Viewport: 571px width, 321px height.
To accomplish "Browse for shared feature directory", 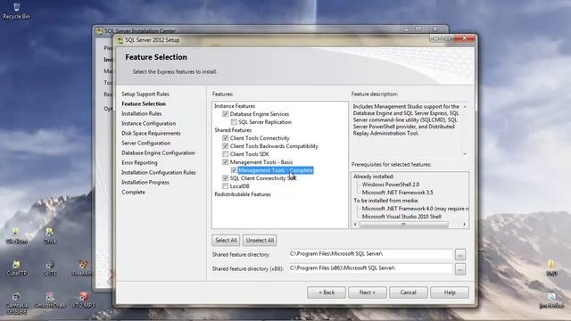I will click(460, 255).
